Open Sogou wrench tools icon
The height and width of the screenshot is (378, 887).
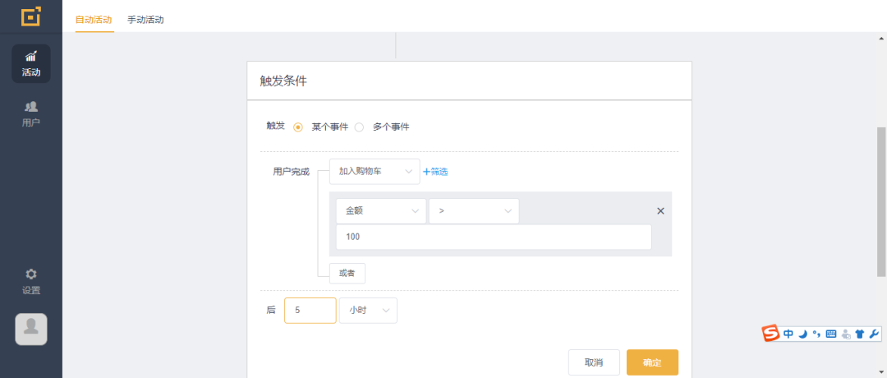(873, 334)
